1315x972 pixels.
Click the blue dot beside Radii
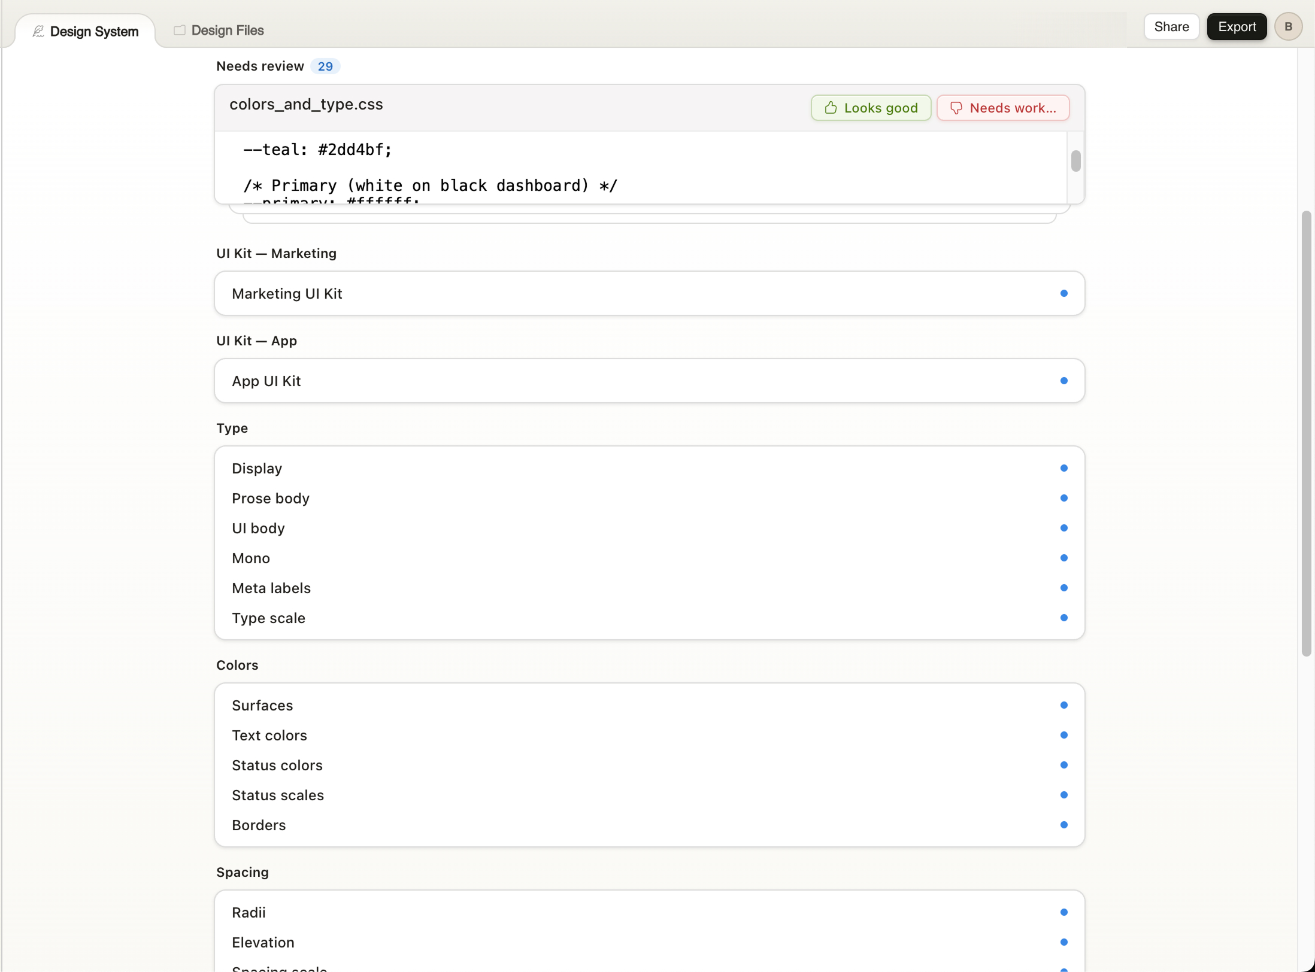(x=1063, y=912)
